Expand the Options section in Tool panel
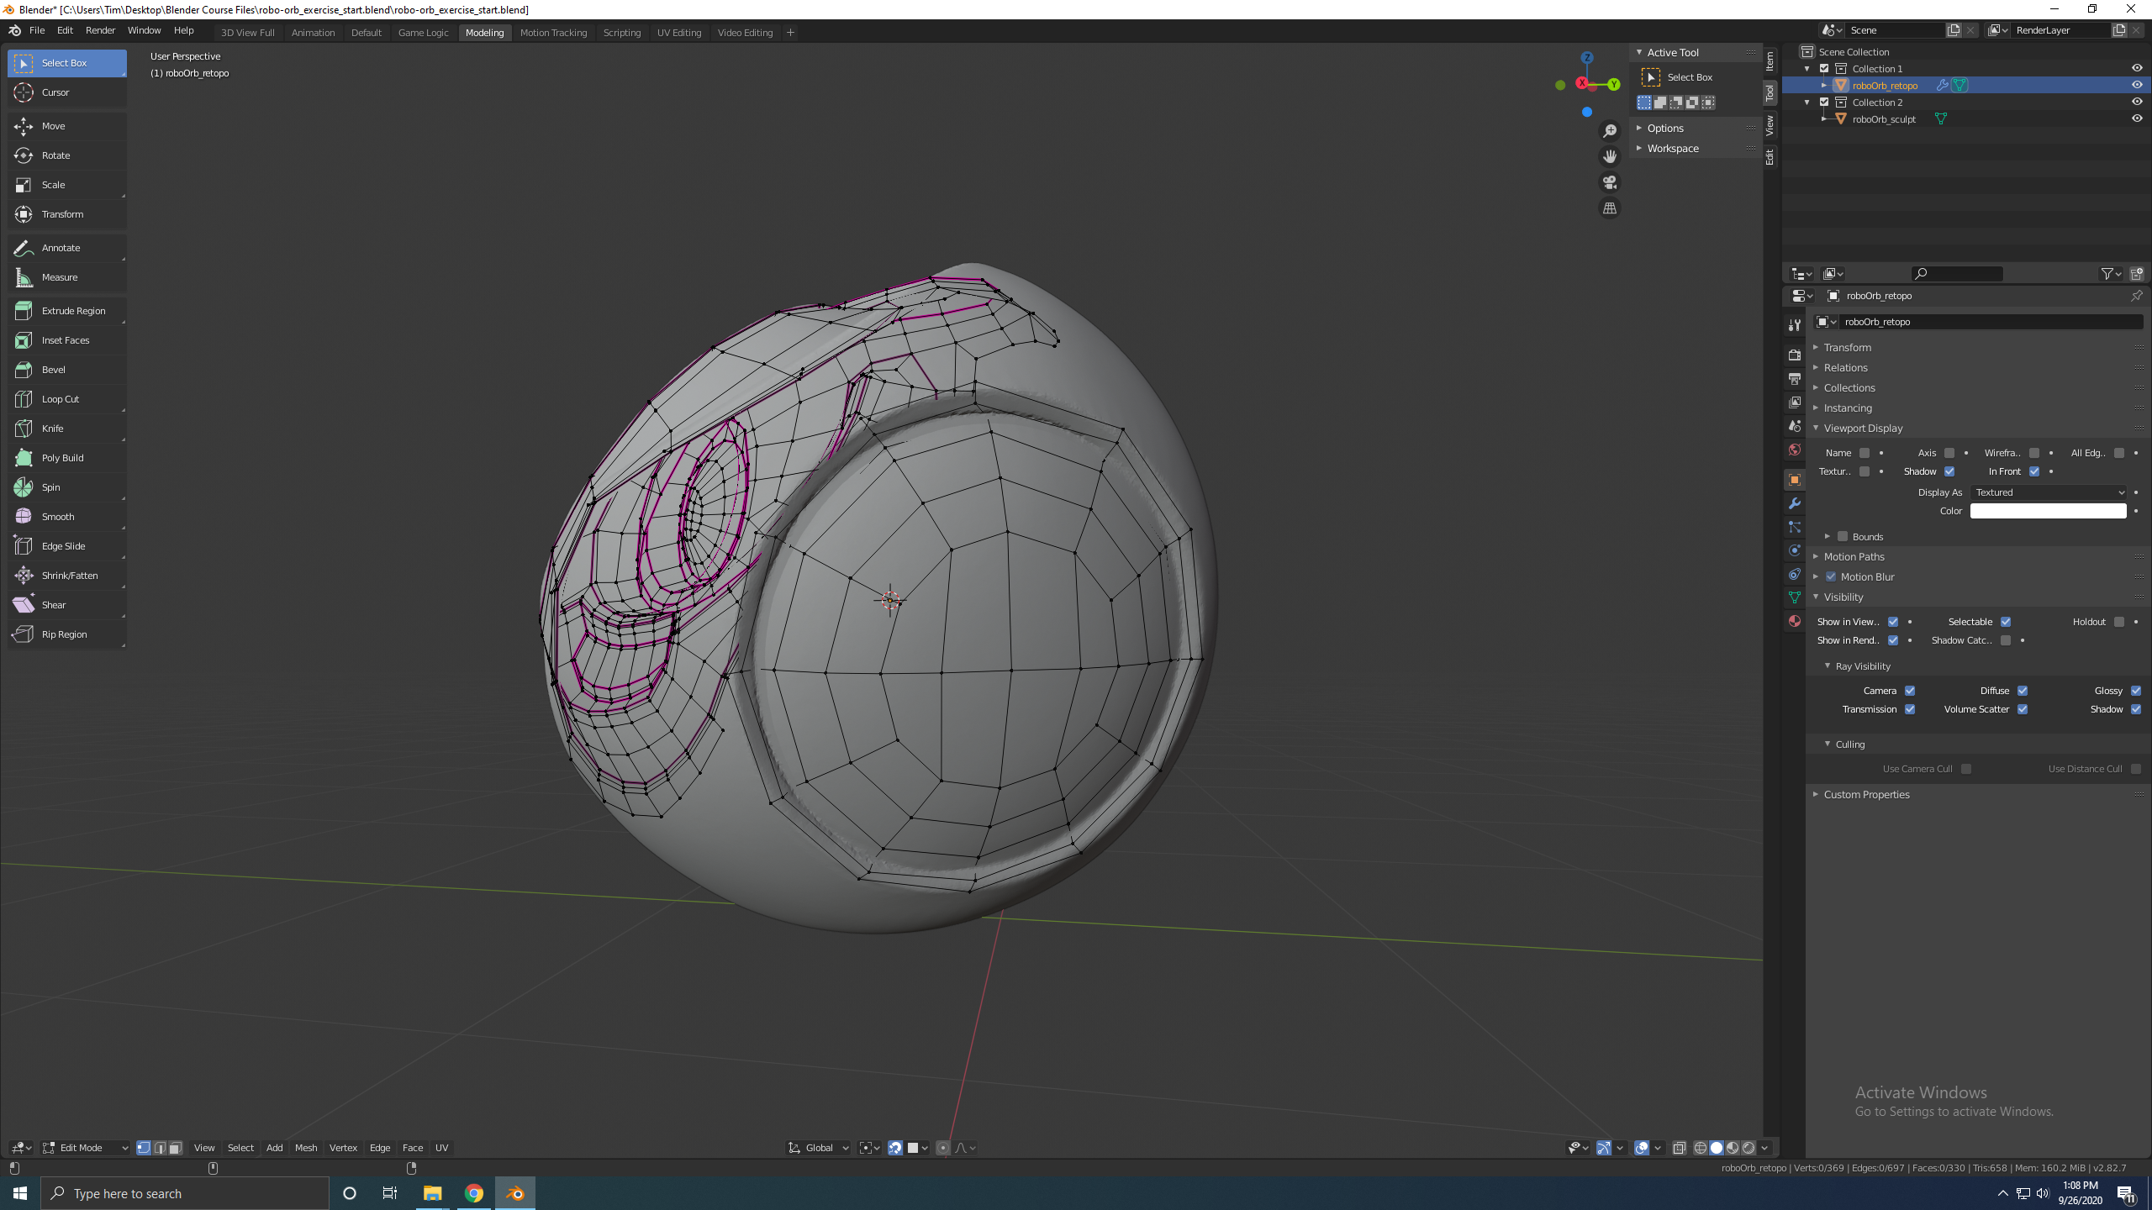The height and width of the screenshot is (1210, 2152). (1664, 128)
